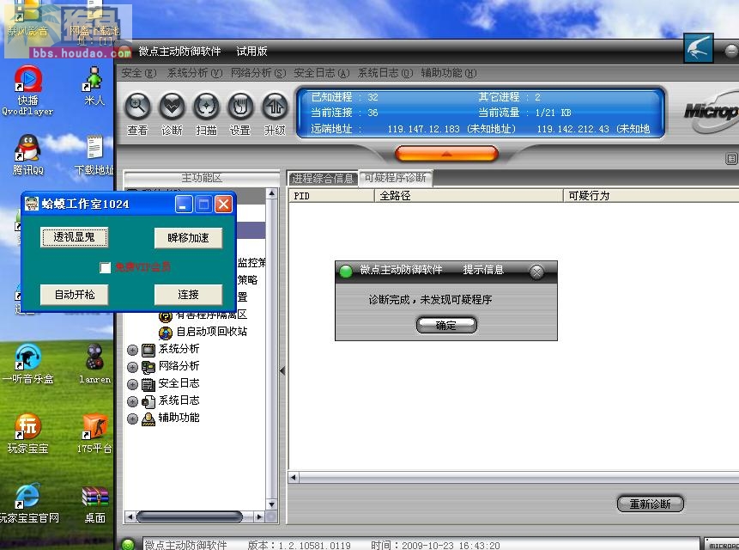The width and height of the screenshot is (739, 550).
Task: Click the 系统日志 document icon in tree
Action: (x=148, y=401)
